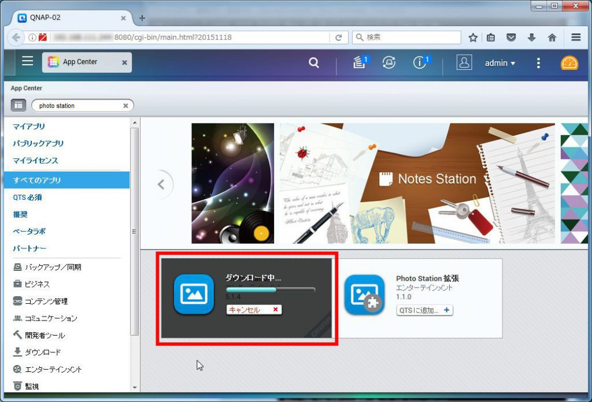
Task: Open エンターテインメント category
Action: click(47, 369)
